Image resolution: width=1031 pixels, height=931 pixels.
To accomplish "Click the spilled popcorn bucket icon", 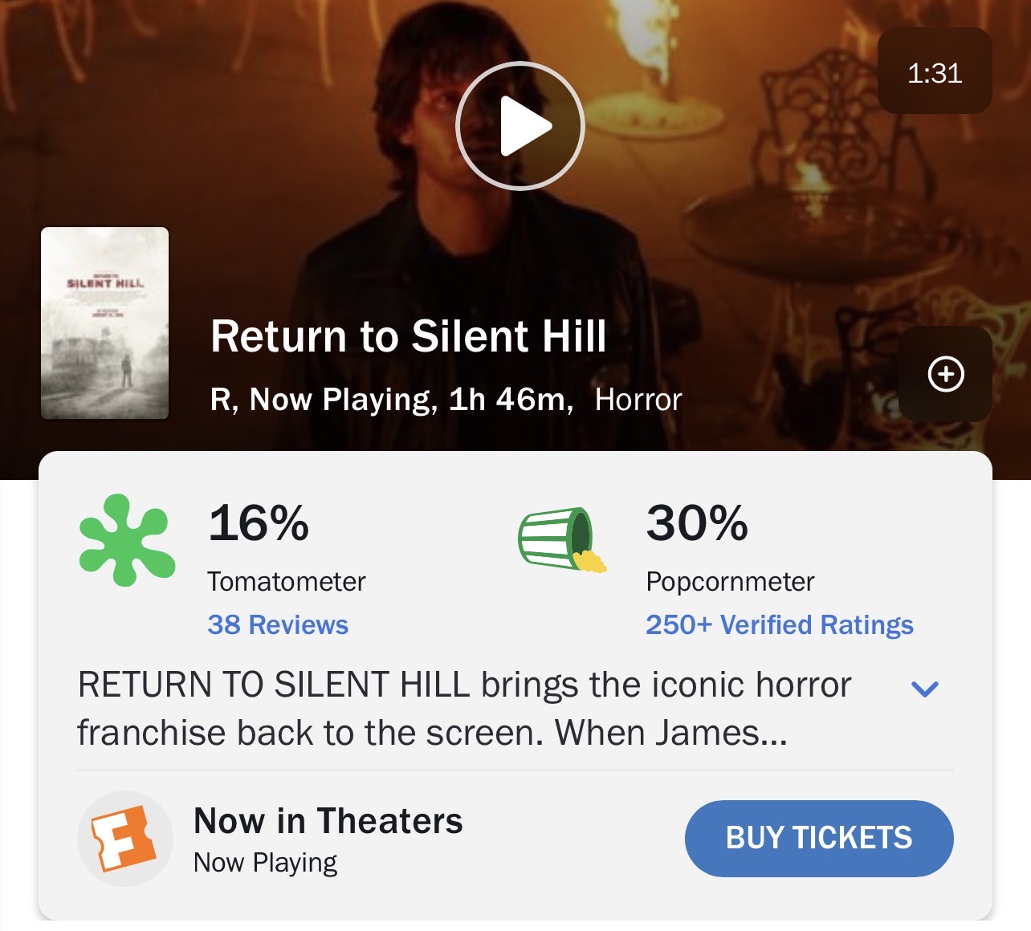I will 561,539.
